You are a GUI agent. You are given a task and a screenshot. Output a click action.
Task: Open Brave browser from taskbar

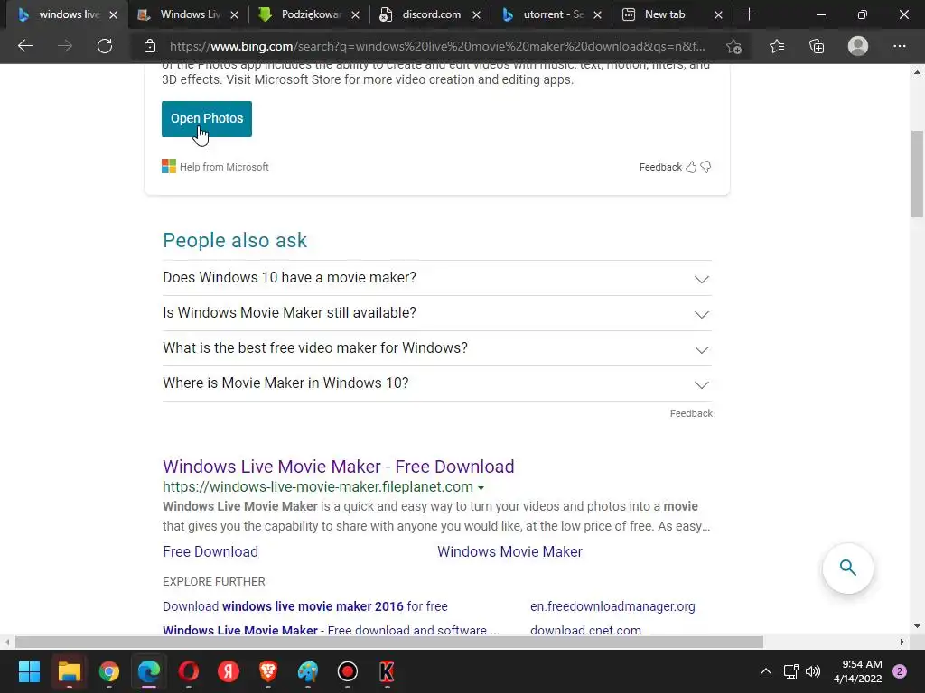[x=268, y=671]
